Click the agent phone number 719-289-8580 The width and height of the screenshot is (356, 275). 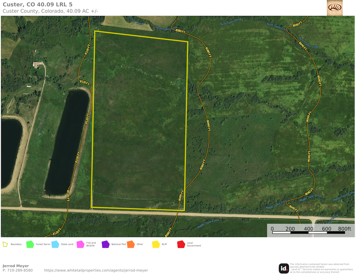[17, 270]
